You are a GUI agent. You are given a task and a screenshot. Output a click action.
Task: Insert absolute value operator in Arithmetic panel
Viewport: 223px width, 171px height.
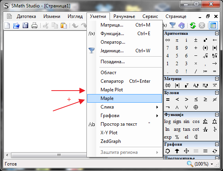[215, 48]
